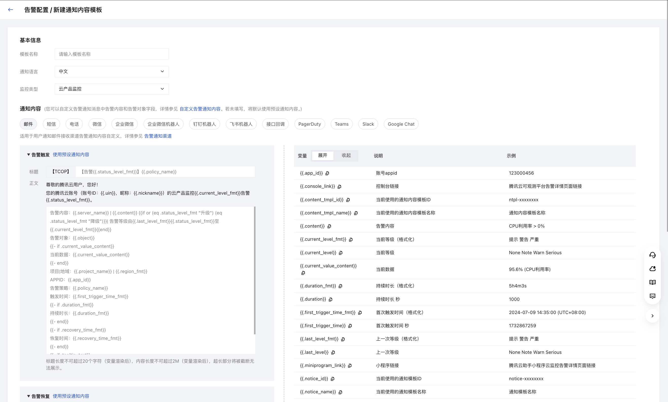Copy the {{.current_value_content}} variable
This screenshot has height=402, width=668.
303,273
